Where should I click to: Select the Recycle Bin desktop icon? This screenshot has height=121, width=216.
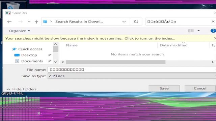(13, 6)
